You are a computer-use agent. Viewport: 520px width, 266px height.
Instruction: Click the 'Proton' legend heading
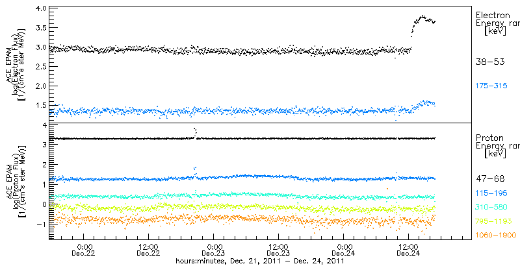(x=490, y=138)
